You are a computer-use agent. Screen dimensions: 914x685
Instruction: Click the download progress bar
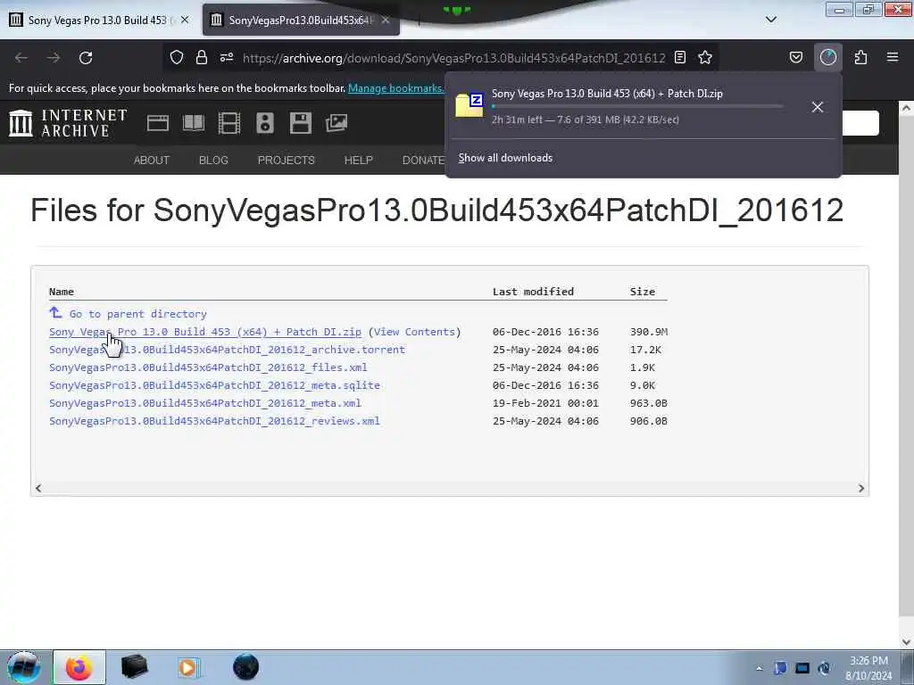[x=637, y=107]
